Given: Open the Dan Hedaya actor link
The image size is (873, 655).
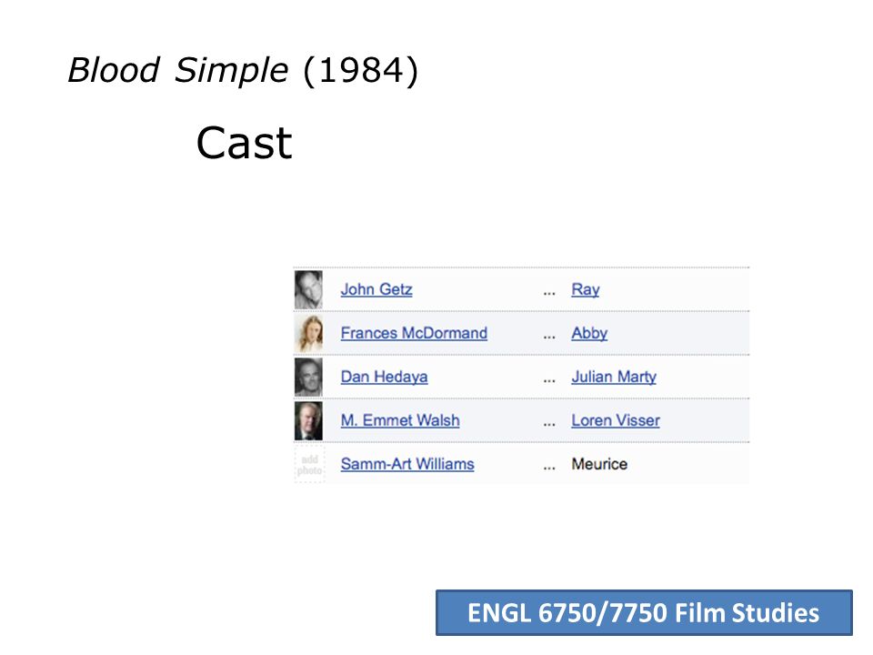Looking at the screenshot, I should tap(384, 377).
